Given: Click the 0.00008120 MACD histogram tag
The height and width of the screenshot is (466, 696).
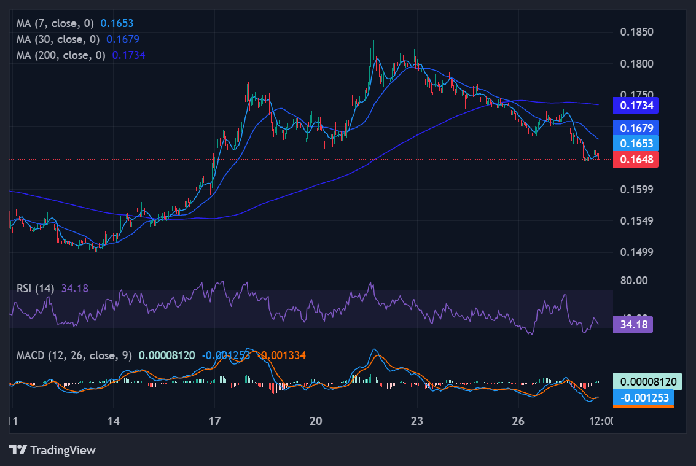Looking at the screenshot, I should click(x=647, y=381).
